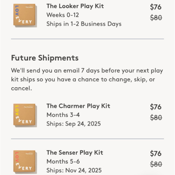Viewport: 175px width, 175px height.
Task: Click the email reminder notice paragraph
Action: pyautogui.click(x=87, y=79)
